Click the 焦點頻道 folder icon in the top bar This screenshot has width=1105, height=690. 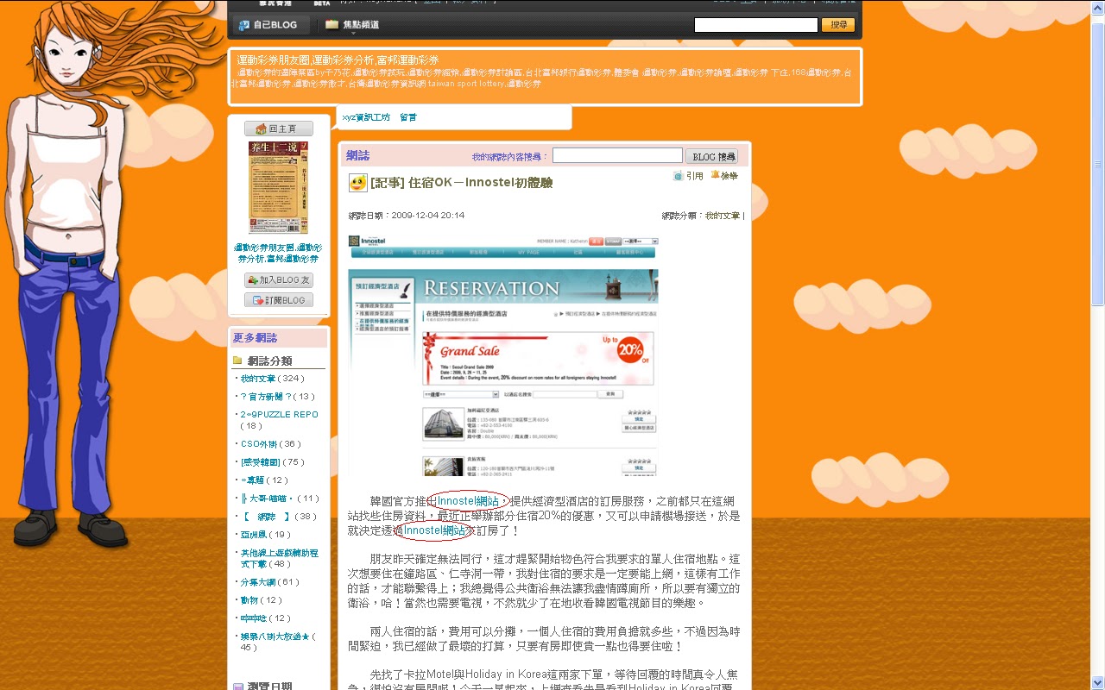tap(331, 24)
